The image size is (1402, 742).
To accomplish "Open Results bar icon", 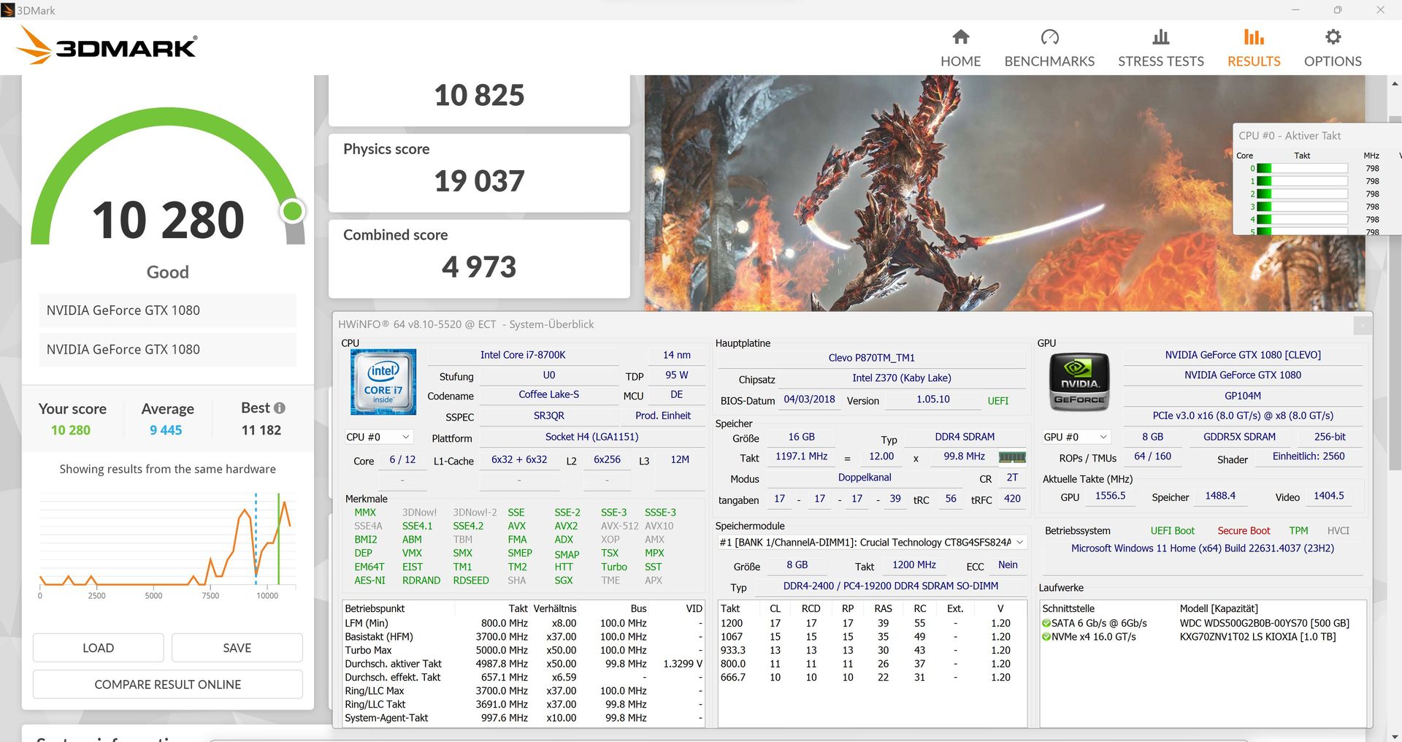I will pos(1254,37).
